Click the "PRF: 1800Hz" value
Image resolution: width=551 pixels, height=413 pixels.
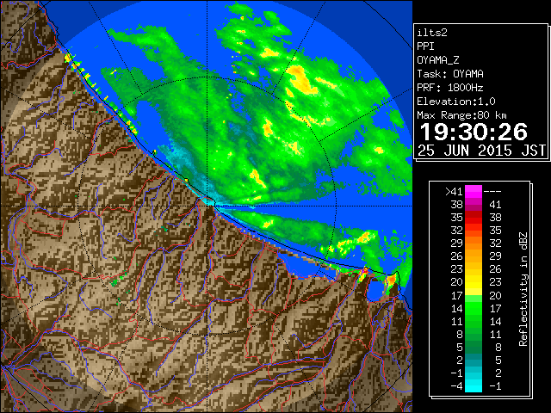pyautogui.click(x=450, y=88)
